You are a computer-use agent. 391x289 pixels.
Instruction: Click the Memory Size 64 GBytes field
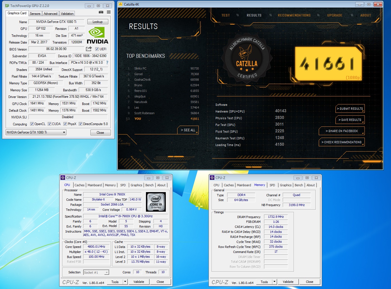(x=241, y=200)
